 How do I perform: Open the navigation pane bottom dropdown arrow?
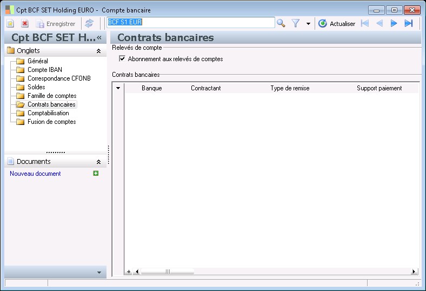[99, 272]
